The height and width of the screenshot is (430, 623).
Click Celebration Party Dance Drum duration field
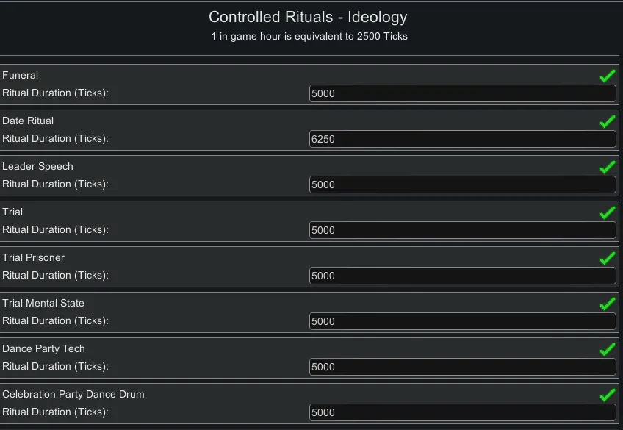coord(462,412)
